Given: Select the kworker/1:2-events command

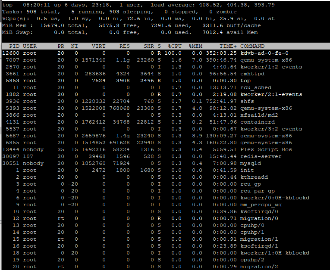Looking at the screenshot, I should [271, 67].
